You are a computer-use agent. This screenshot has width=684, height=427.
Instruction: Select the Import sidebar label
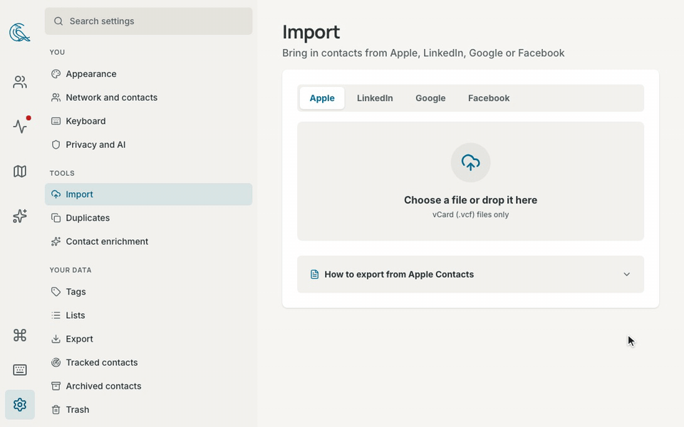click(79, 194)
